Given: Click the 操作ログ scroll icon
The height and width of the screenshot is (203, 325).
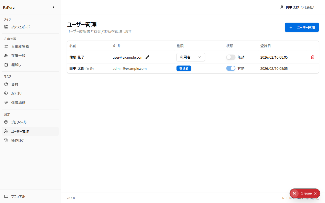Looking at the screenshot, I should click(x=6, y=140).
